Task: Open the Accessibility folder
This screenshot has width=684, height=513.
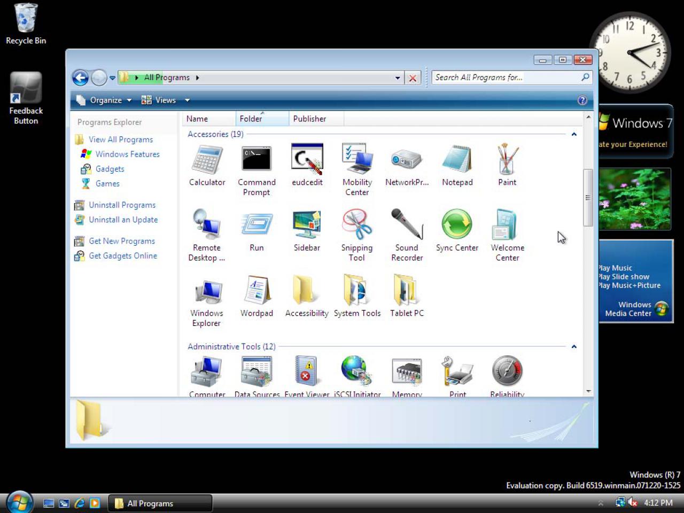Action: pyautogui.click(x=306, y=290)
